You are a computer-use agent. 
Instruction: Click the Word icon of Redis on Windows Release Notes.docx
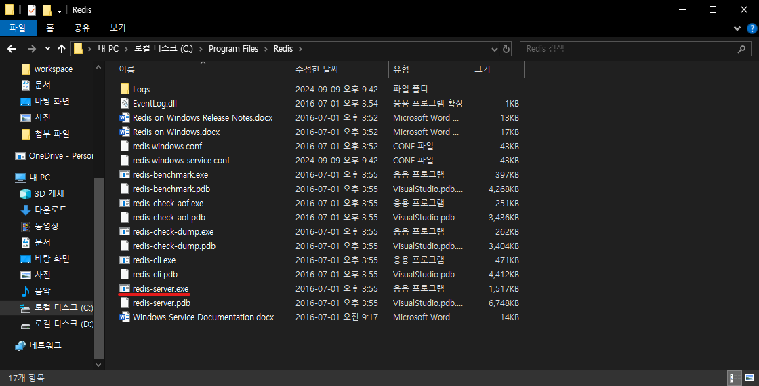(125, 117)
